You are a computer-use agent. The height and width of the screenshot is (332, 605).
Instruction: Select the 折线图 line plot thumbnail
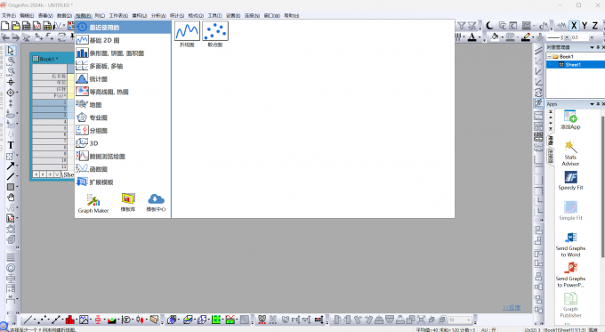pyautogui.click(x=187, y=31)
